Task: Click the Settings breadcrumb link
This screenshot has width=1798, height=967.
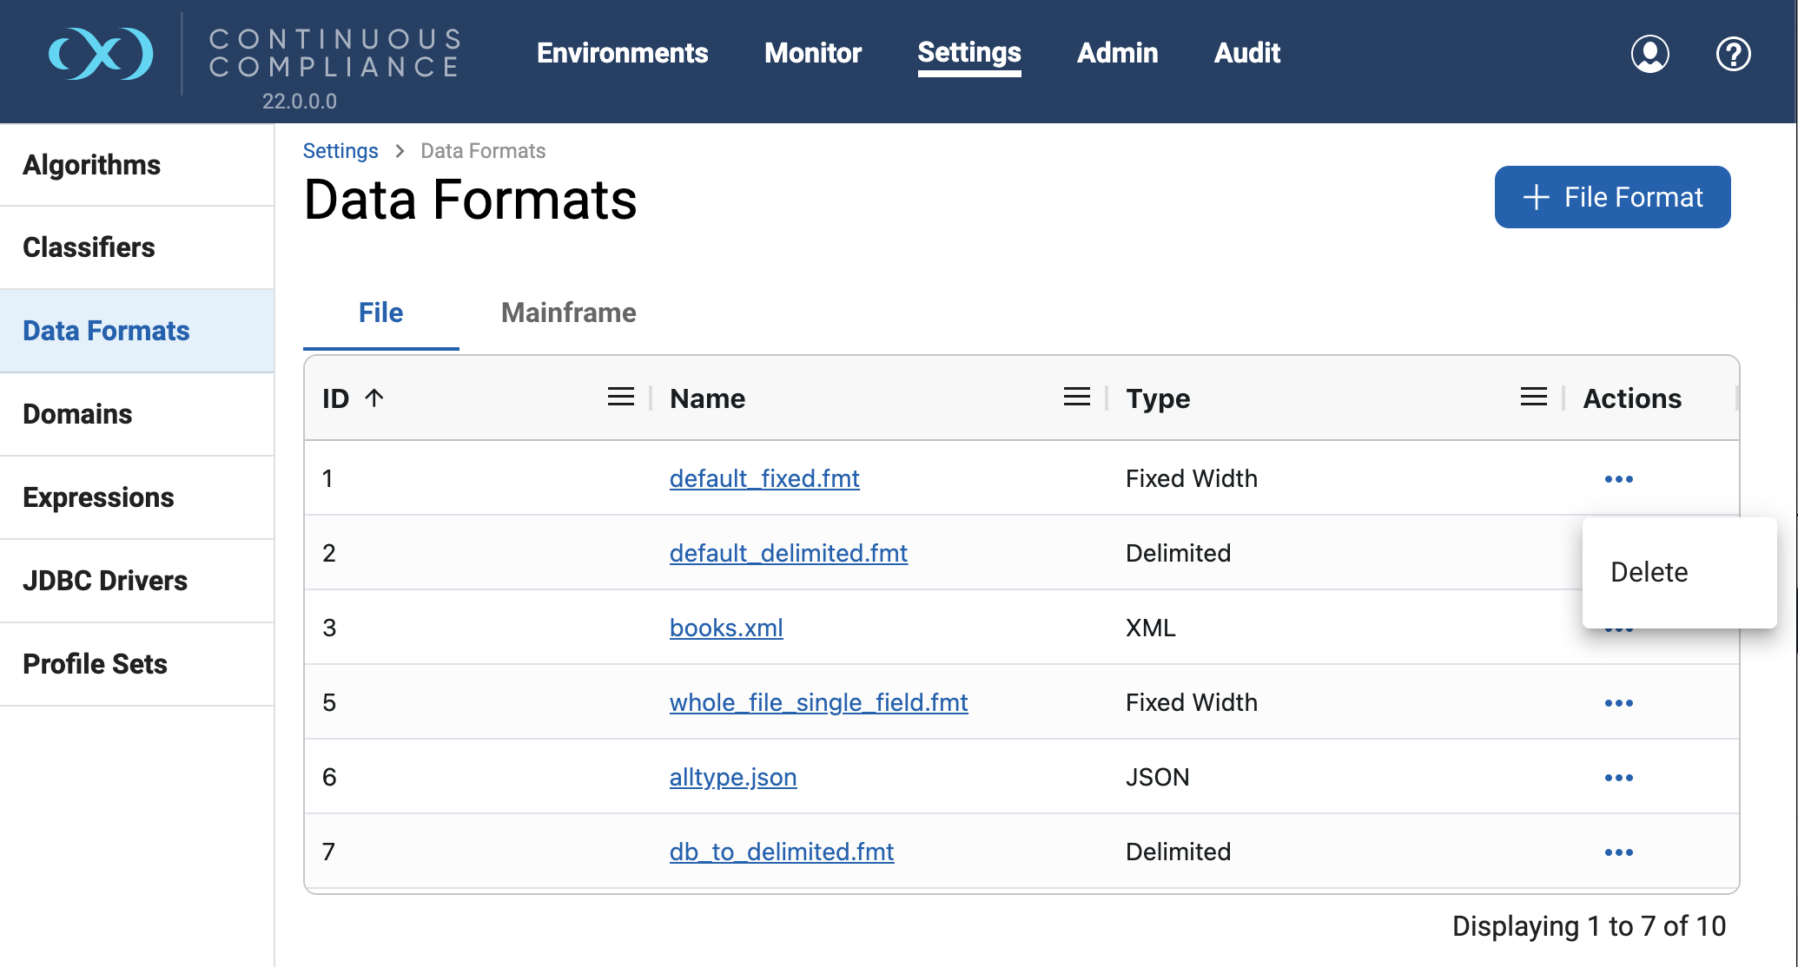Action: coord(340,151)
